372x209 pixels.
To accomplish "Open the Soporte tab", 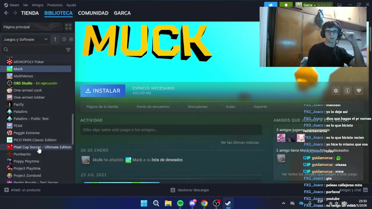I will [260, 107].
